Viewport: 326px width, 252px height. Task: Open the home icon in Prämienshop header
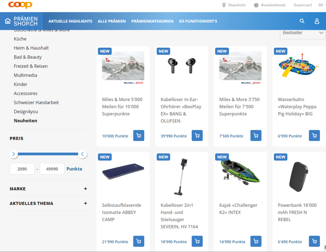[x=8, y=21]
